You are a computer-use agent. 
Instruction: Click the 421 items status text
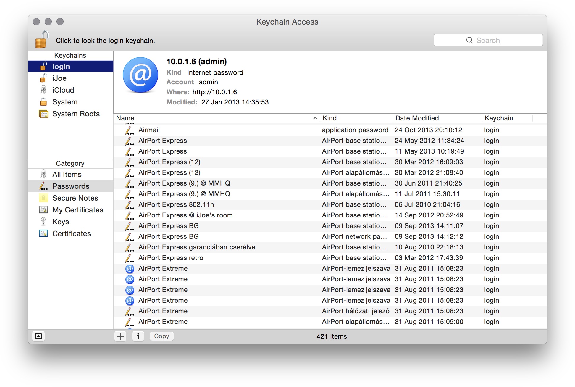tap(332, 336)
